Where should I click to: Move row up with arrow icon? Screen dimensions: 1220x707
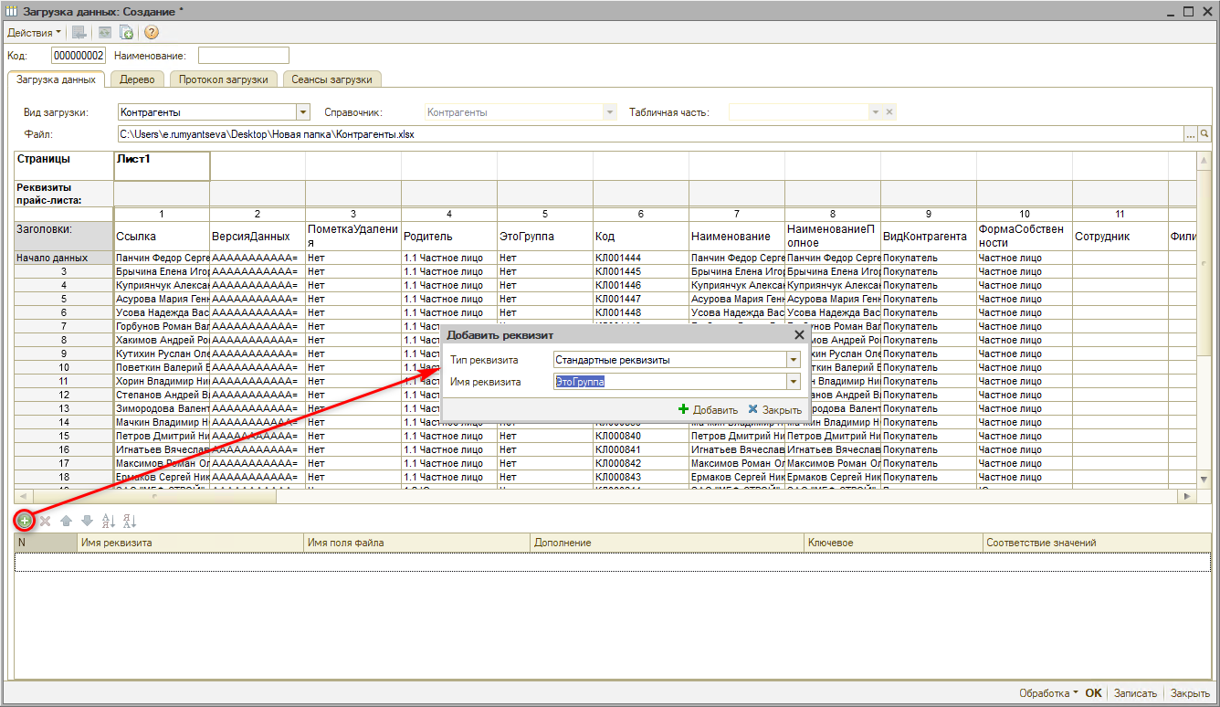[66, 521]
